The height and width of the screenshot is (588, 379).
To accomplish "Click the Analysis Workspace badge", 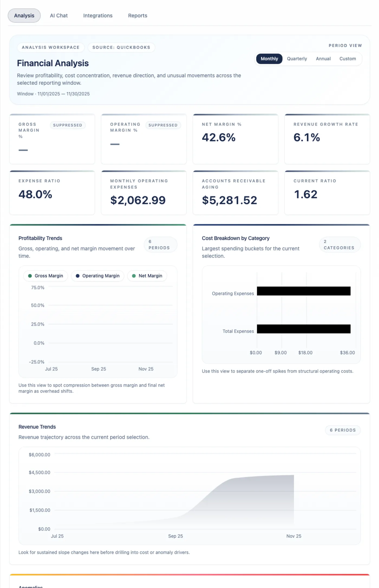I will (51, 47).
